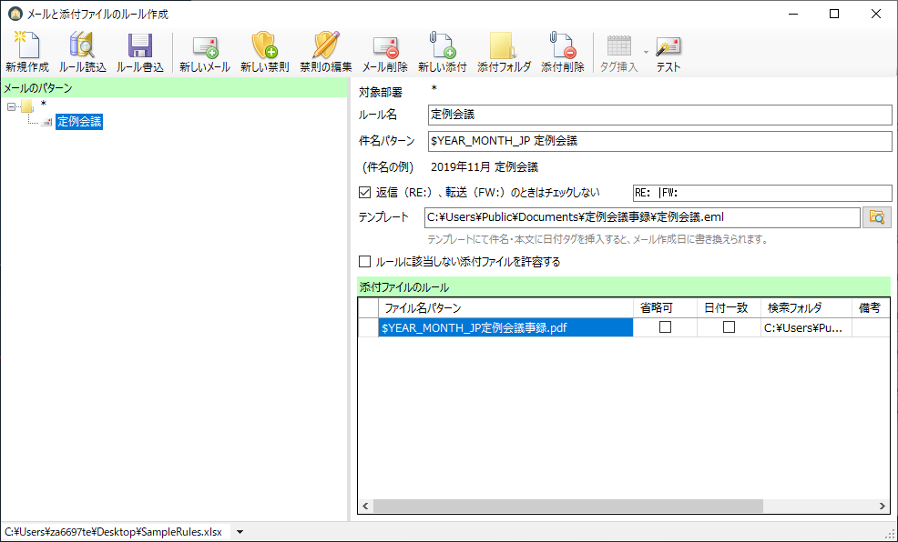Image resolution: width=898 pixels, height=542 pixels.
Task: Click the 件名パターン input field
Action: (659, 141)
